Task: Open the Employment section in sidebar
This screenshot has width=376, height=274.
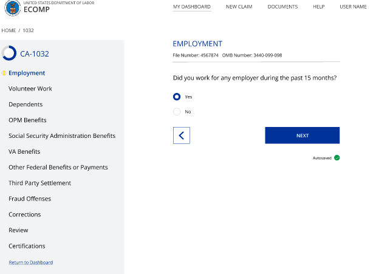Action: click(x=27, y=73)
